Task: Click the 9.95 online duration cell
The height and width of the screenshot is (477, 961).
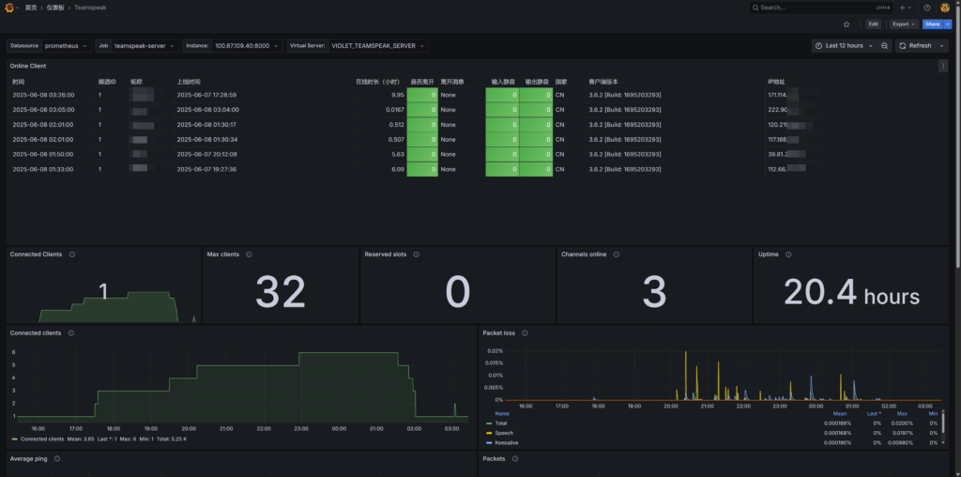Action: [398, 95]
